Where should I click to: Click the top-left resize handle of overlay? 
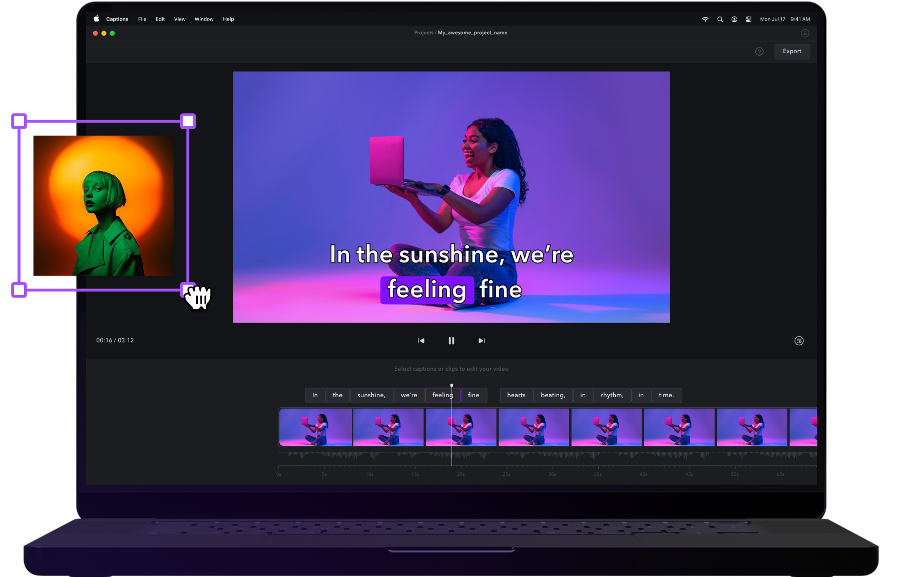(19, 121)
